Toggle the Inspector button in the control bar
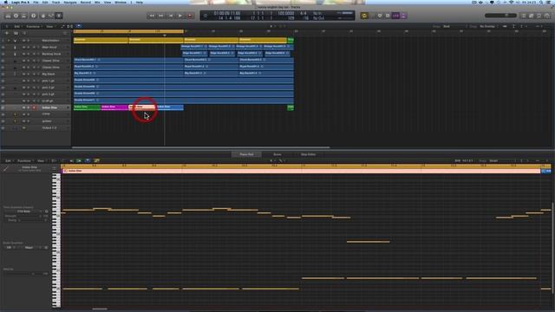This screenshot has height=312, width=555. click(x=16, y=16)
